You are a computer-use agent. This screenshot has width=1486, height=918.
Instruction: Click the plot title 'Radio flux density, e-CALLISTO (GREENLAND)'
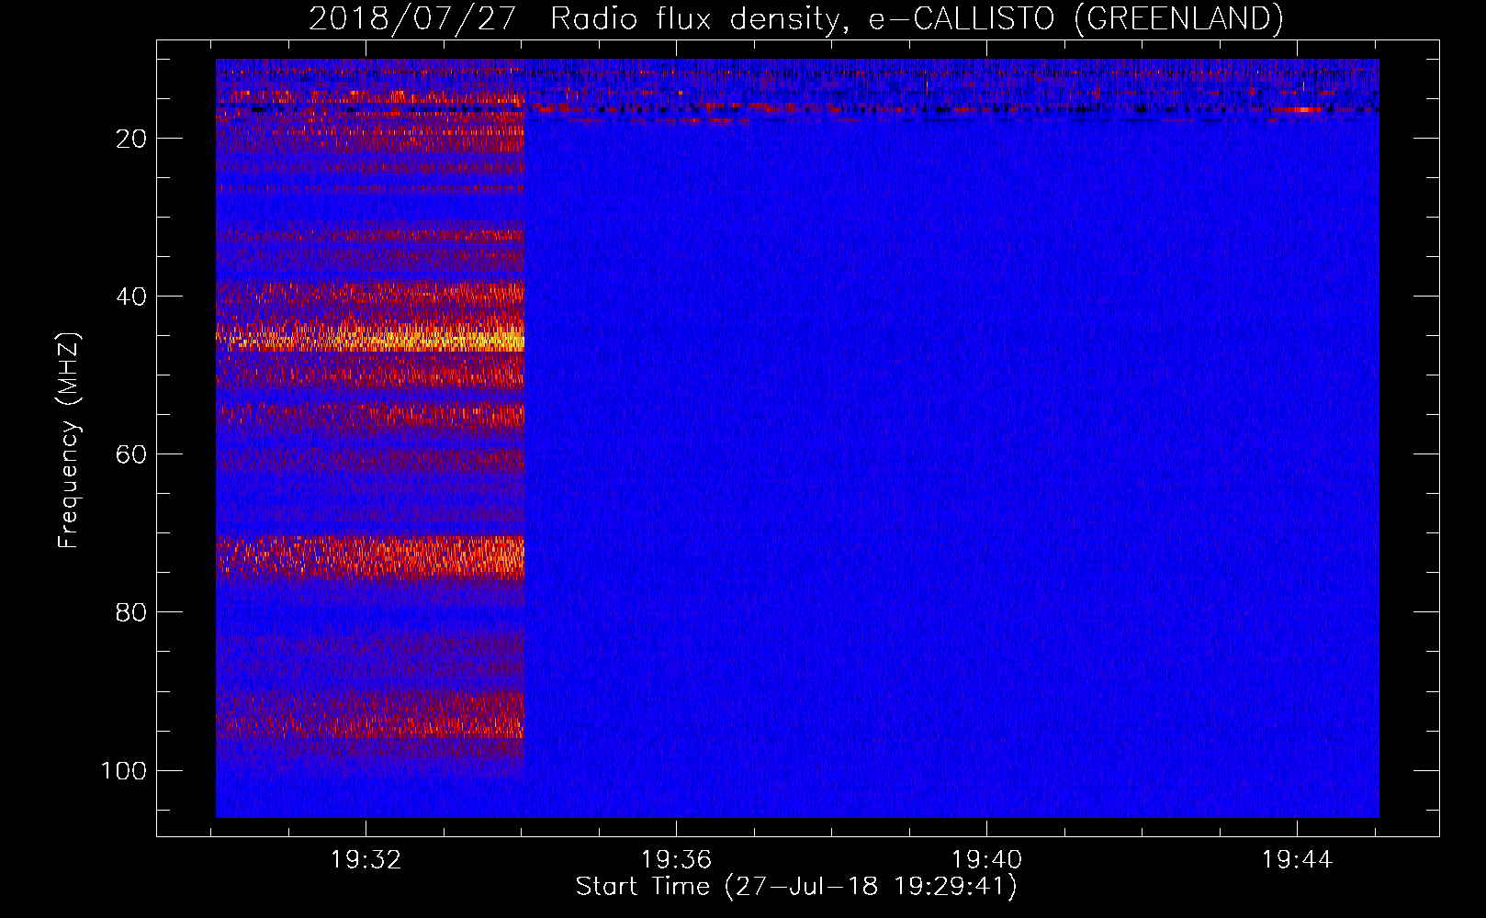coord(917,18)
